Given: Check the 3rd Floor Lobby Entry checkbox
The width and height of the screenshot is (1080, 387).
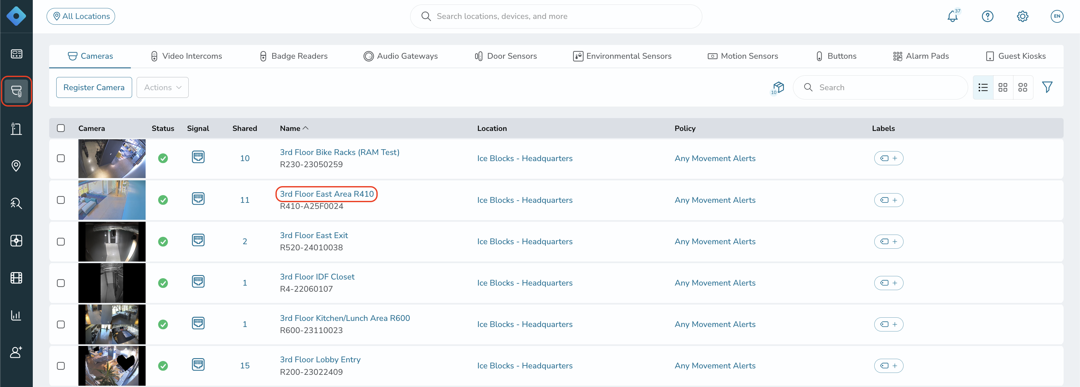Looking at the screenshot, I should (61, 366).
